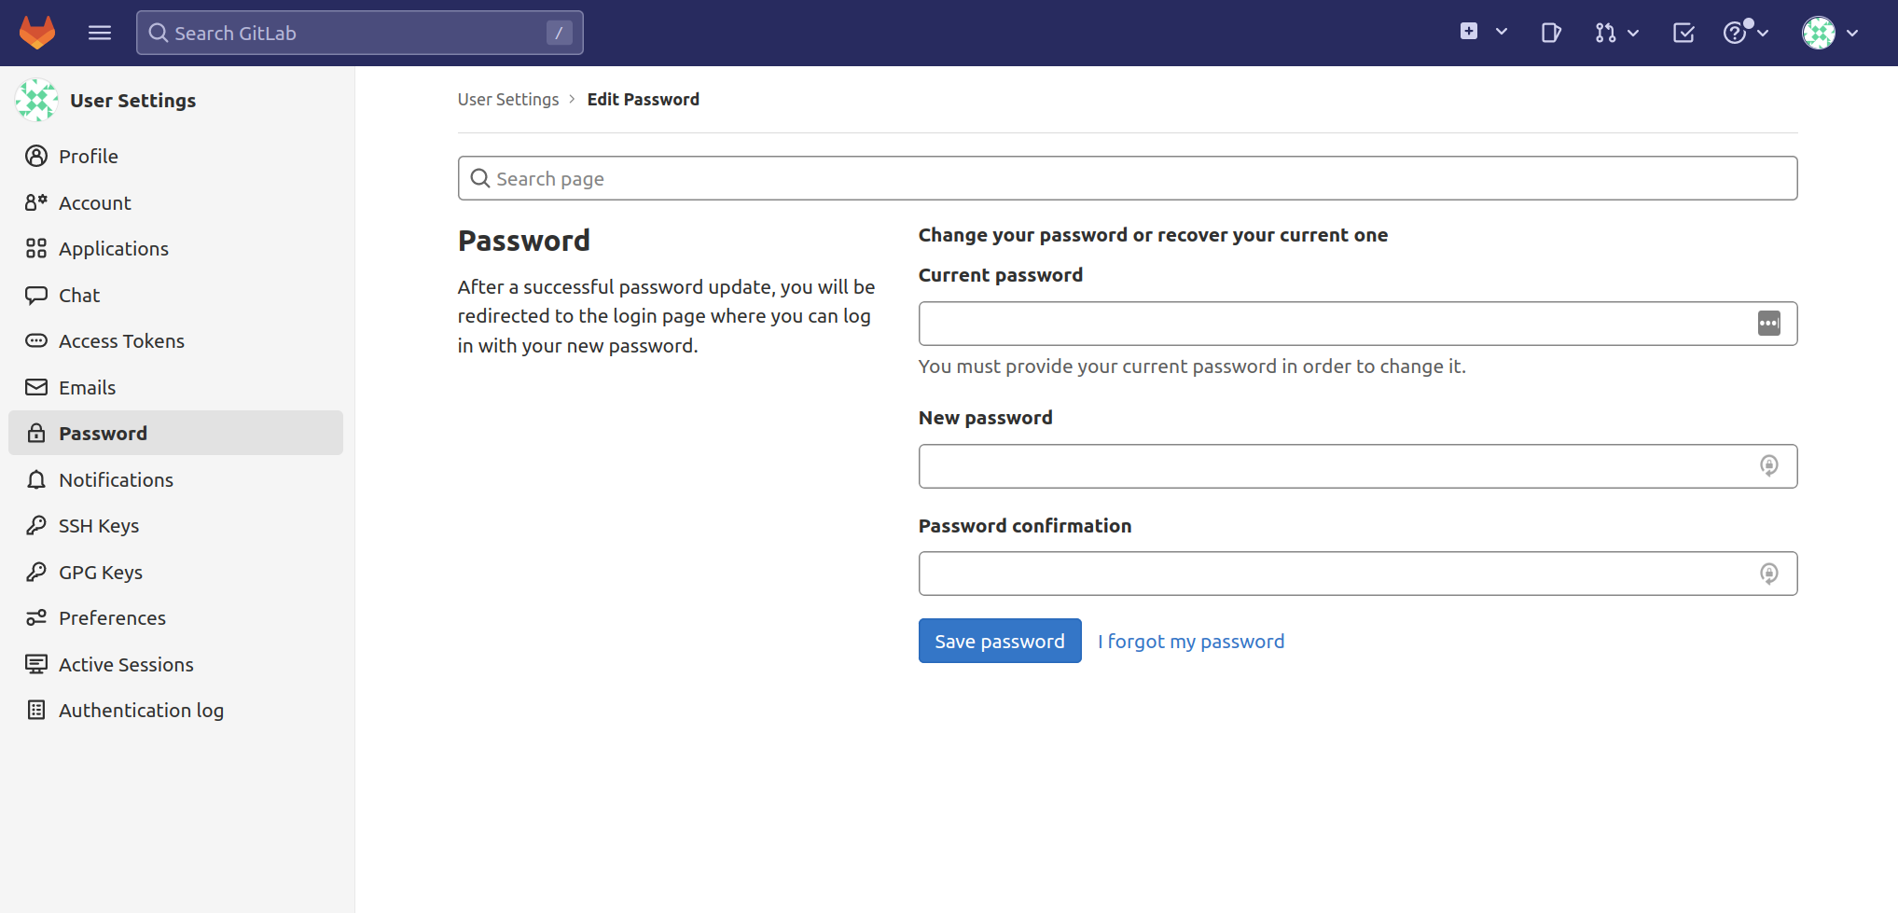Open the To-Do list icon
The width and height of the screenshot is (1898, 913).
(x=1683, y=33)
